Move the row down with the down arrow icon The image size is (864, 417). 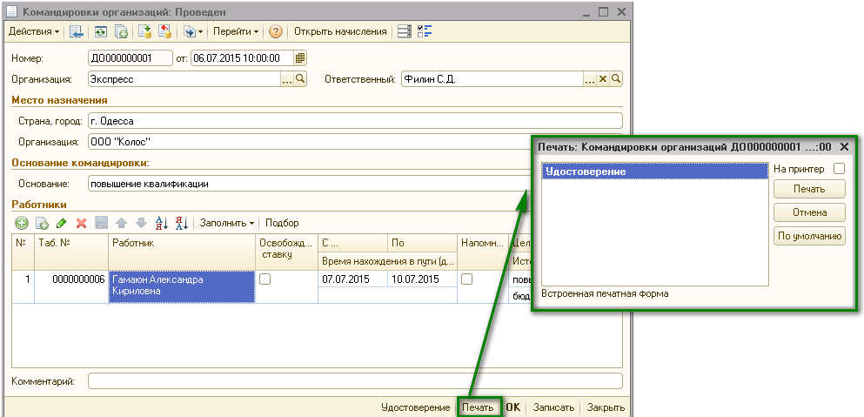pyautogui.click(x=142, y=223)
